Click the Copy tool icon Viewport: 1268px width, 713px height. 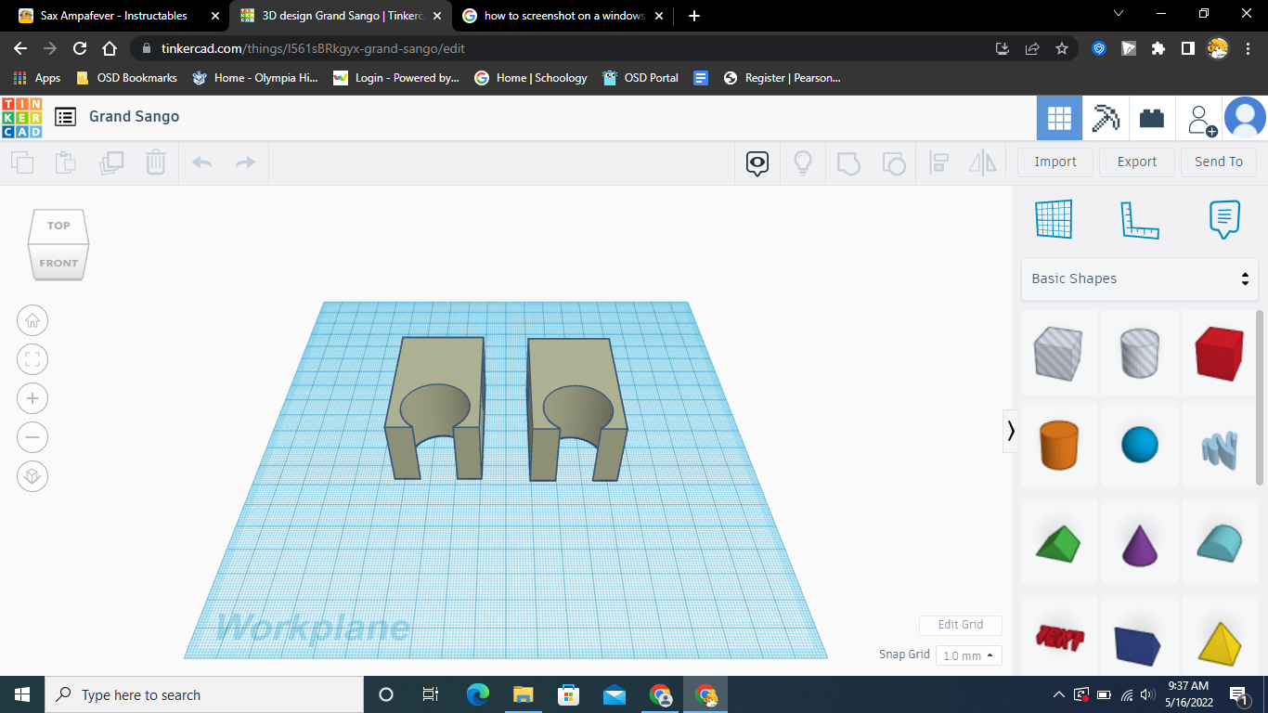point(22,163)
